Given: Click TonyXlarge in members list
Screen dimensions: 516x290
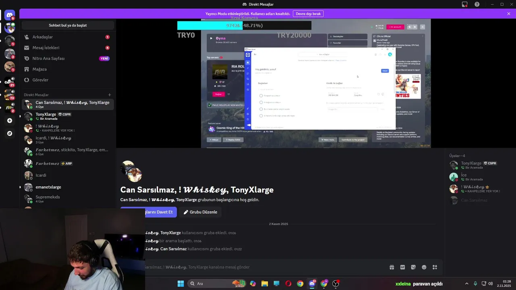Looking at the screenshot, I should point(480,165).
